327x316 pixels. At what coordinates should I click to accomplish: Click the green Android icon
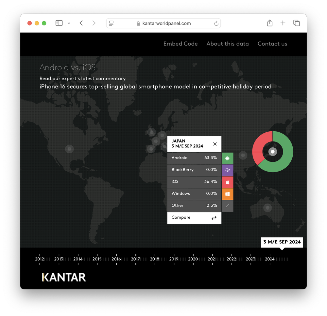pyautogui.click(x=228, y=158)
